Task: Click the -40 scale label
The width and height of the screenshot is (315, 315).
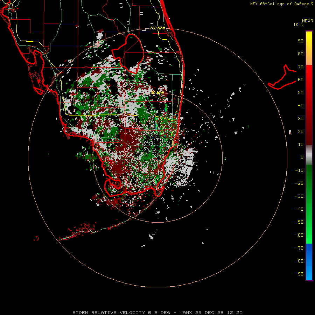Action: [x=299, y=209]
